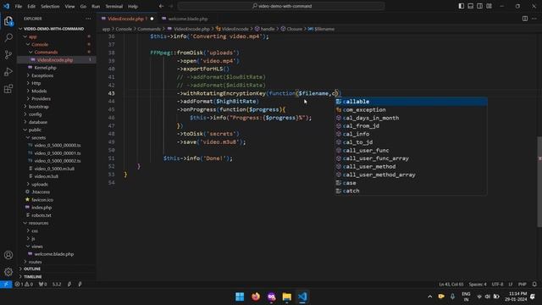
Task: Expand the Exceptions folder
Action: point(42,75)
